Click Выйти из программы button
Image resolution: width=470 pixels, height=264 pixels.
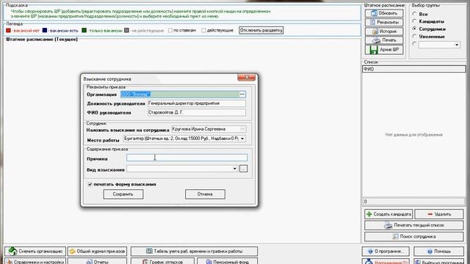coord(438,261)
